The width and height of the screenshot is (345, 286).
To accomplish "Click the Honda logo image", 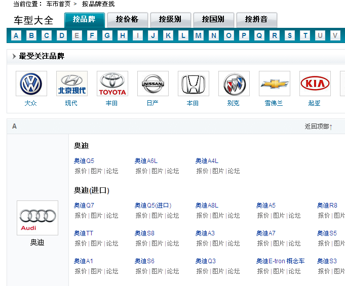I will 194,84.
